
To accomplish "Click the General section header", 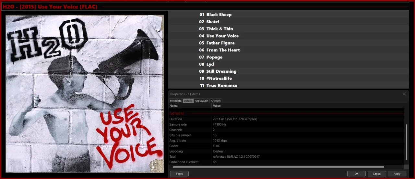I will tap(176, 113).
